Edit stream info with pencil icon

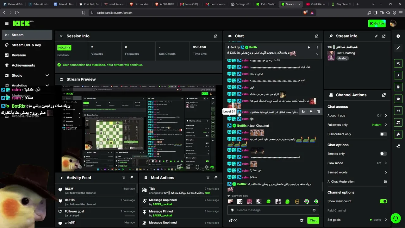tap(376, 36)
